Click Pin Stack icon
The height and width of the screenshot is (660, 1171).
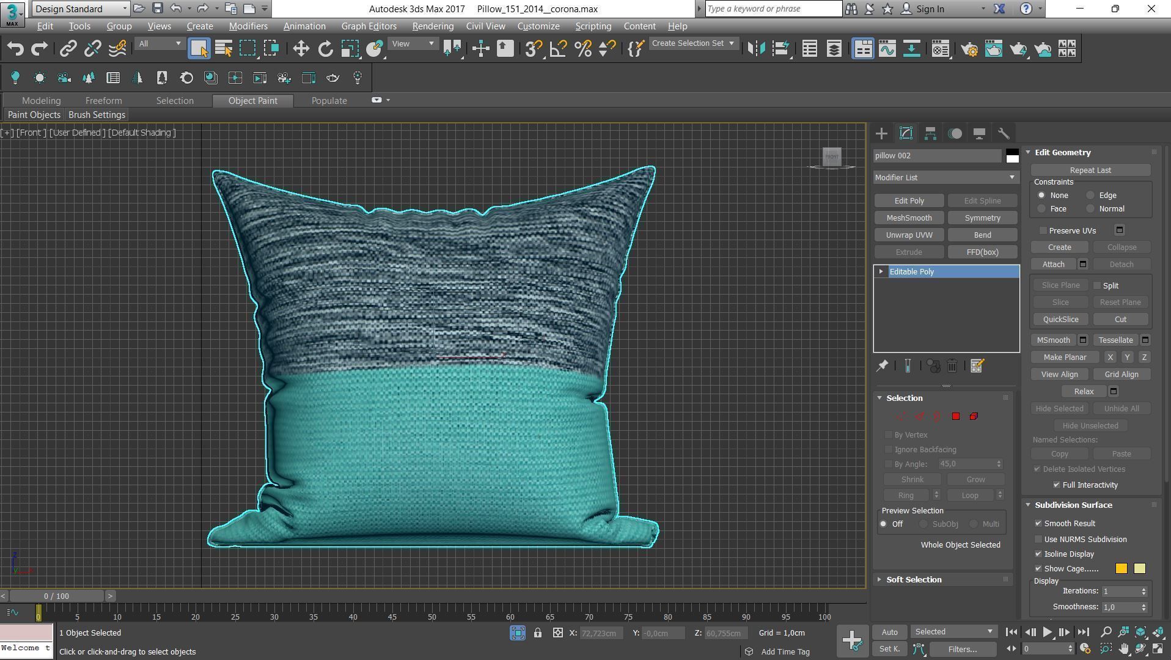pyautogui.click(x=883, y=366)
